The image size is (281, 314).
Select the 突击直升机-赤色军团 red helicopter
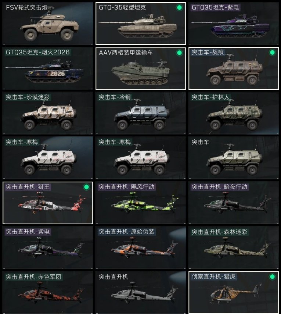click(x=48, y=292)
